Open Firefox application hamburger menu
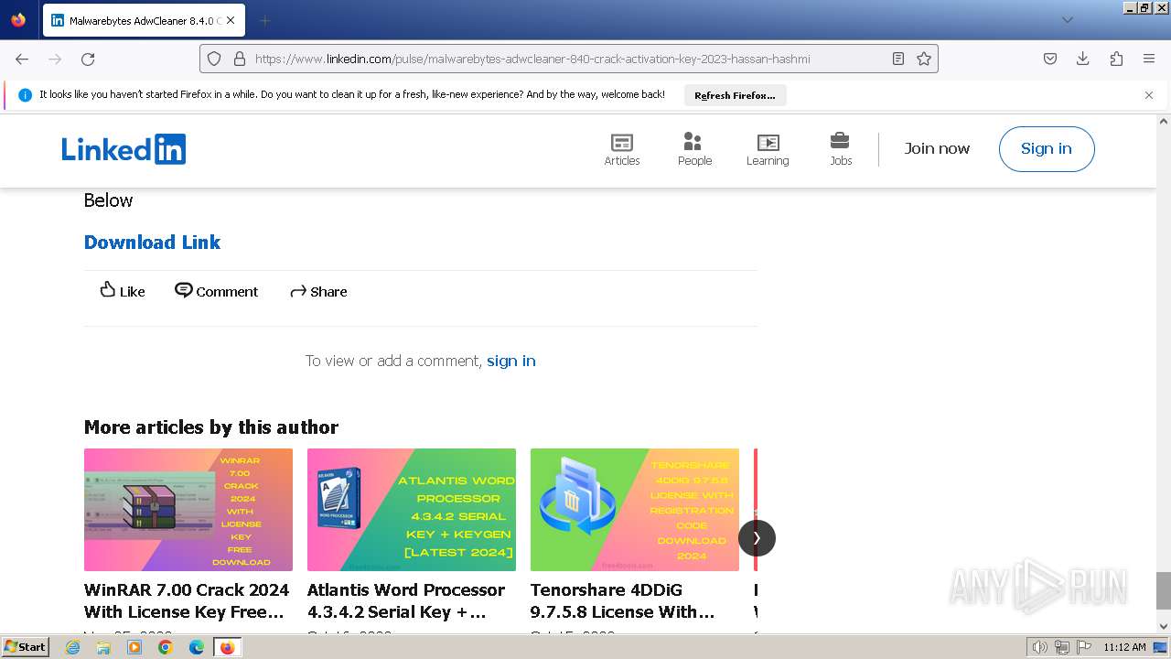Viewport: 1171px width, 659px height. coord(1149,59)
